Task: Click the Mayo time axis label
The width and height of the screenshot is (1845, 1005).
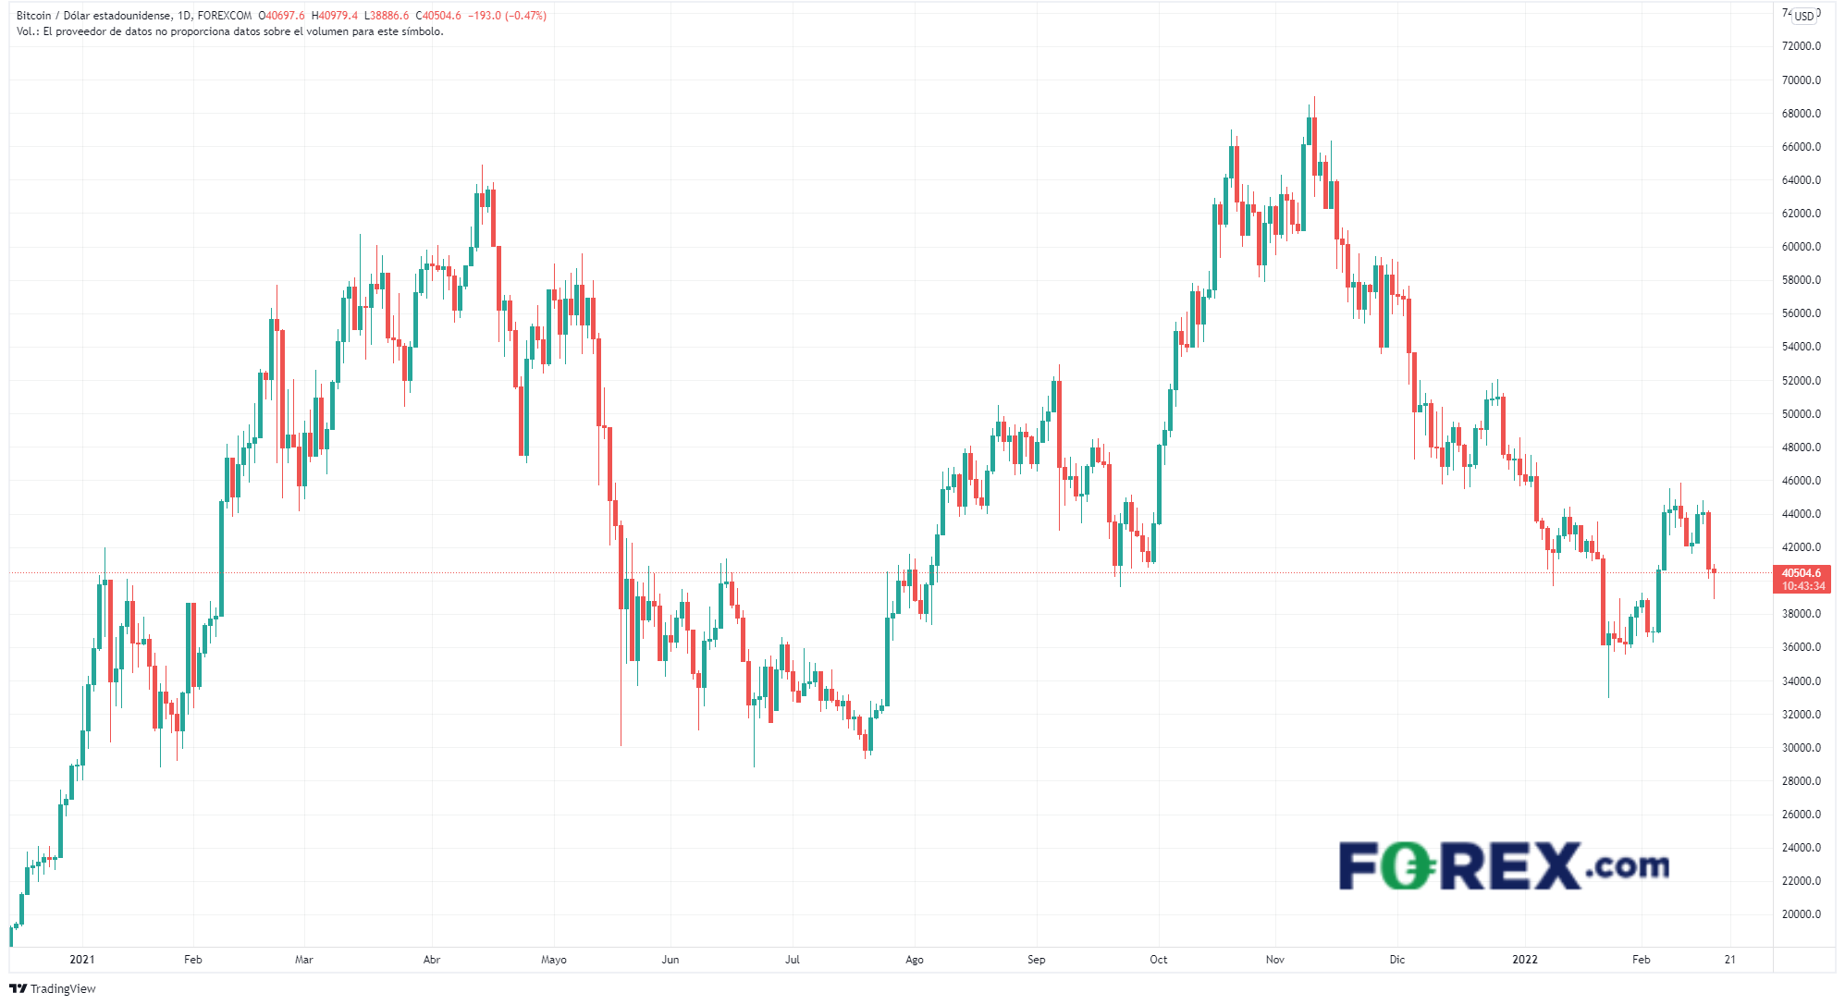Action: pyautogui.click(x=554, y=960)
